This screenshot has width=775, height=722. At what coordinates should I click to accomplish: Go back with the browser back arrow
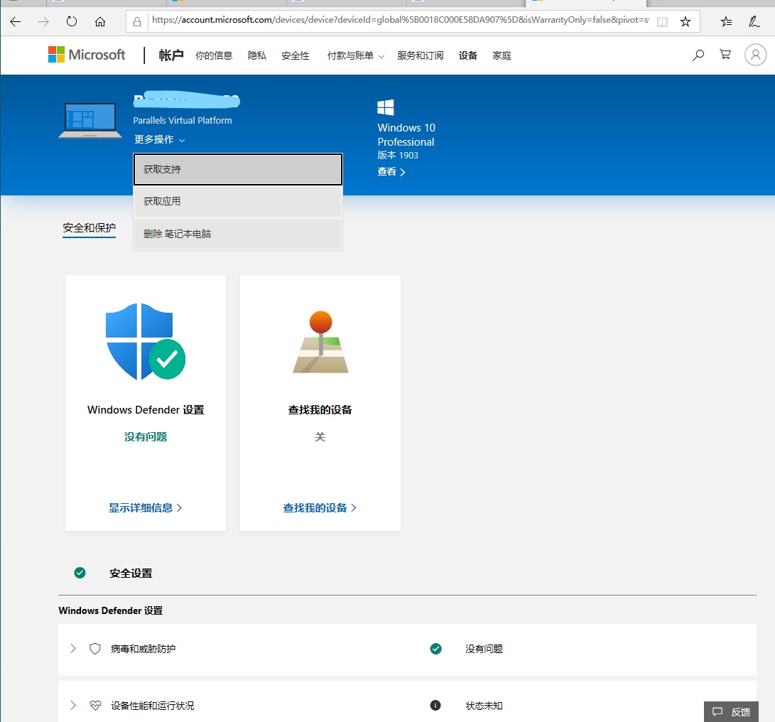(x=16, y=21)
